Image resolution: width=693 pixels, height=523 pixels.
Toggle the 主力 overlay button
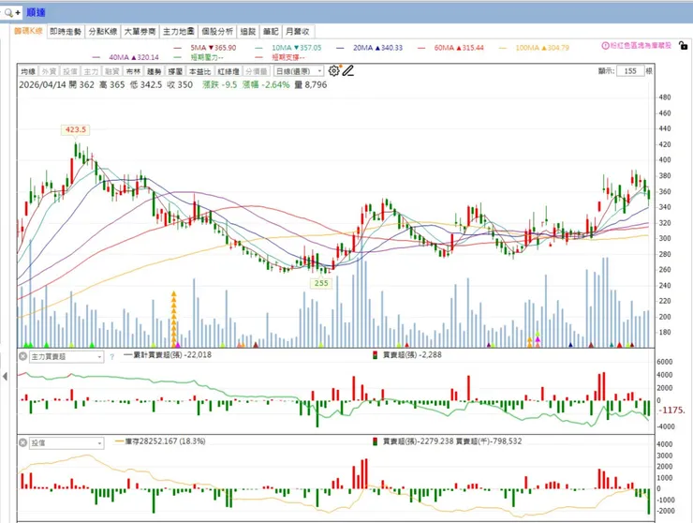pyautogui.click(x=91, y=71)
